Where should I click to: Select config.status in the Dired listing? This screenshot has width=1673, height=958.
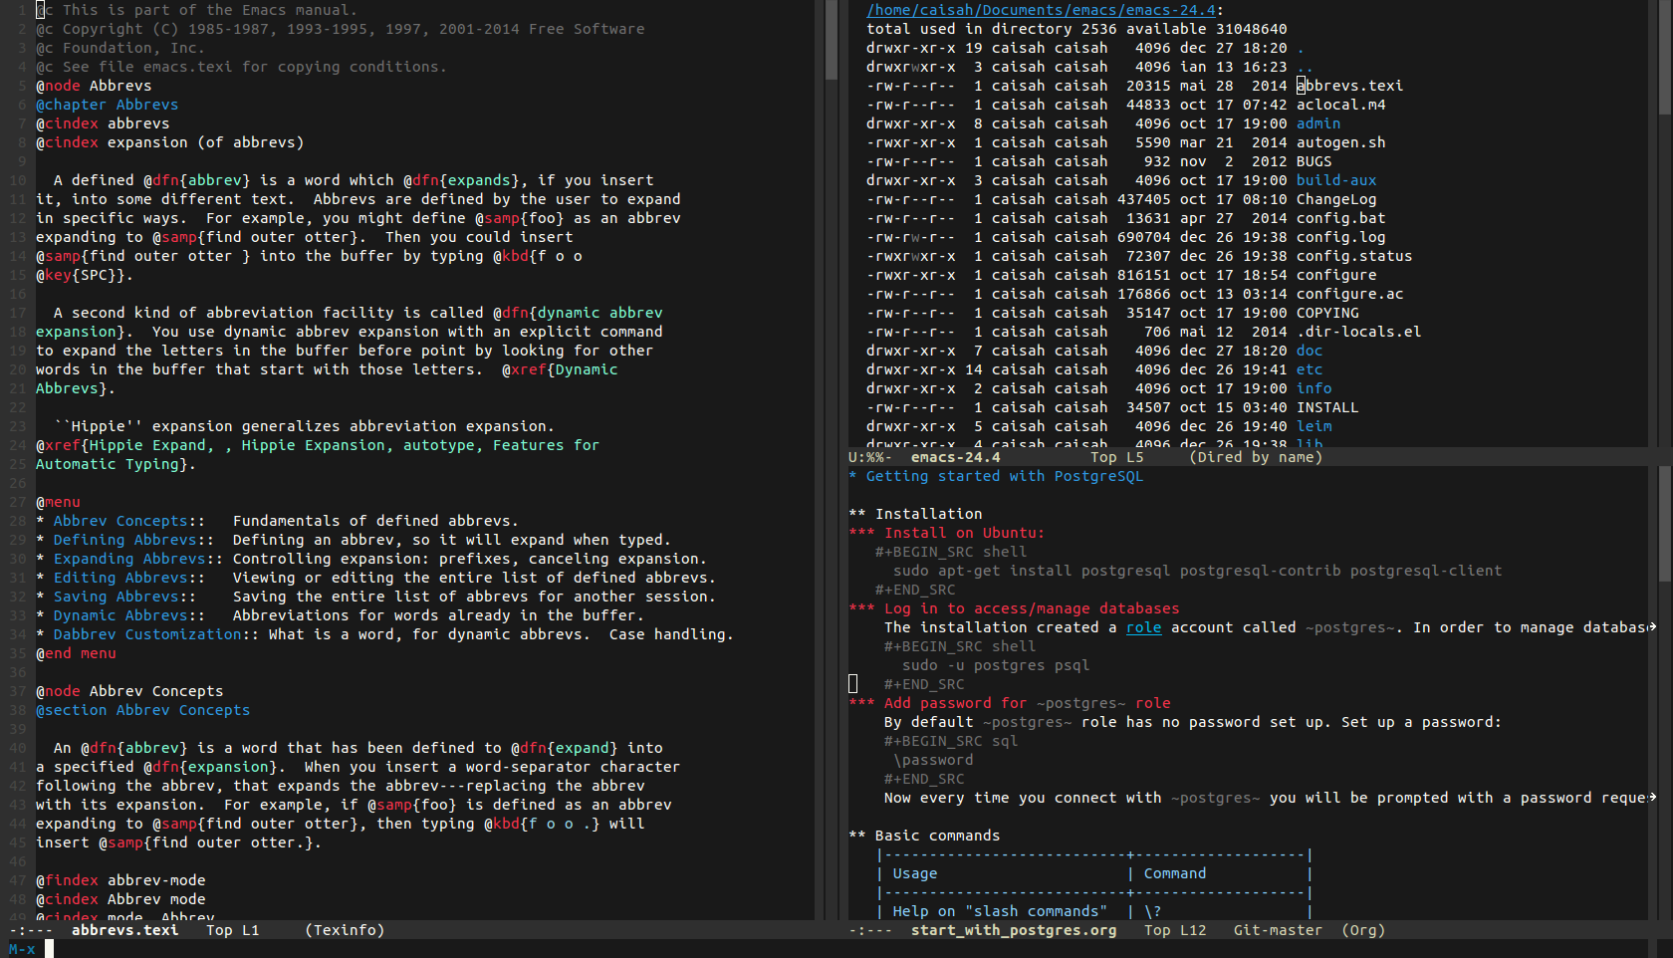[x=1353, y=256]
